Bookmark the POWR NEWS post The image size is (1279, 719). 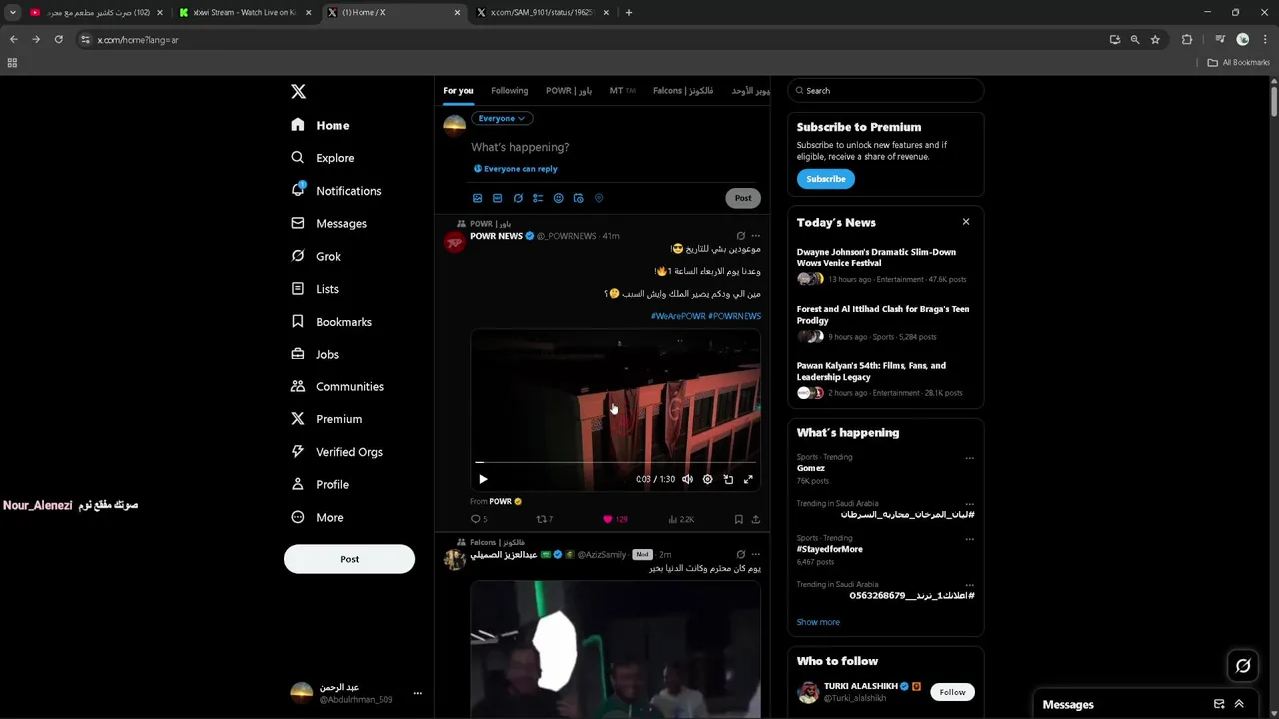coord(738,519)
